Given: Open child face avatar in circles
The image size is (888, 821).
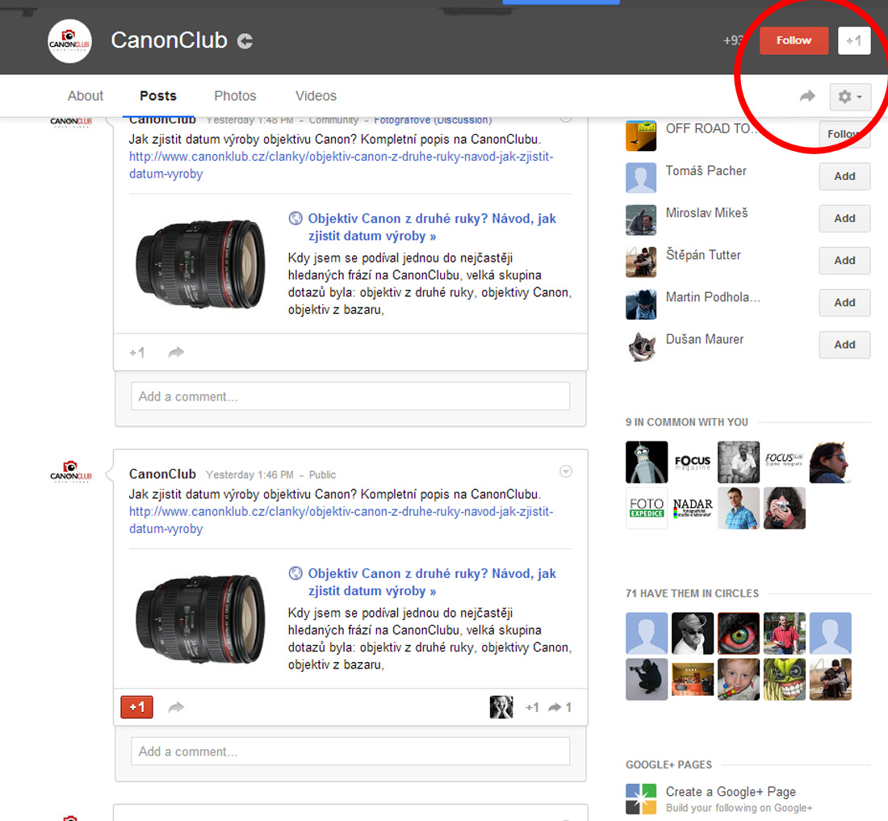Looking at the screenshot, I should (x=738, y=679).
